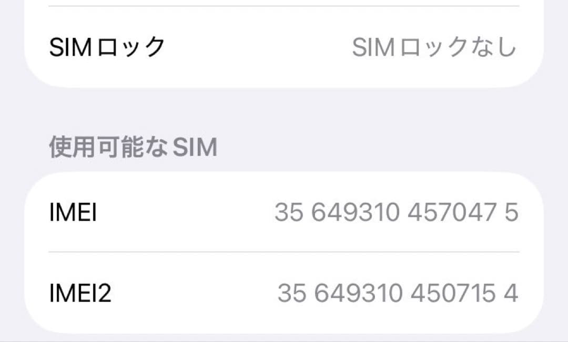Tap the 使用可能なSIM section header
This screenshot has width=568, height=342.
point(135,148)
